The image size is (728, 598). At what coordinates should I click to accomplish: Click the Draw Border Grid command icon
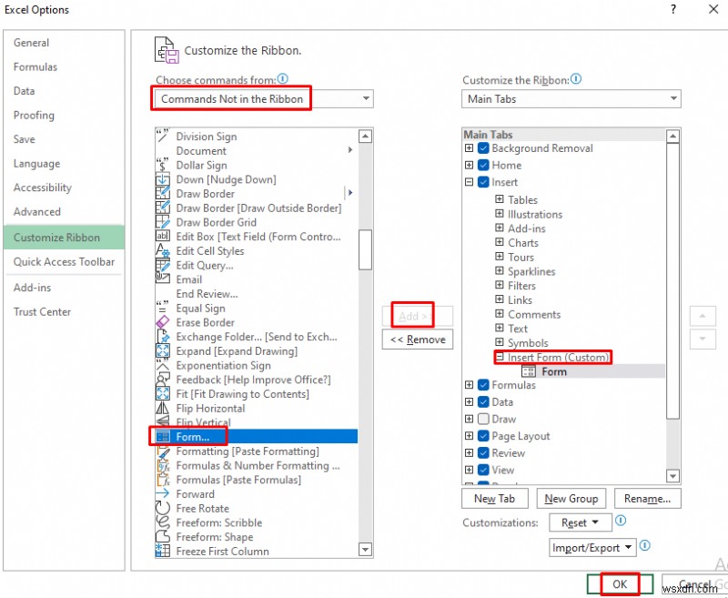coord(165,222)
